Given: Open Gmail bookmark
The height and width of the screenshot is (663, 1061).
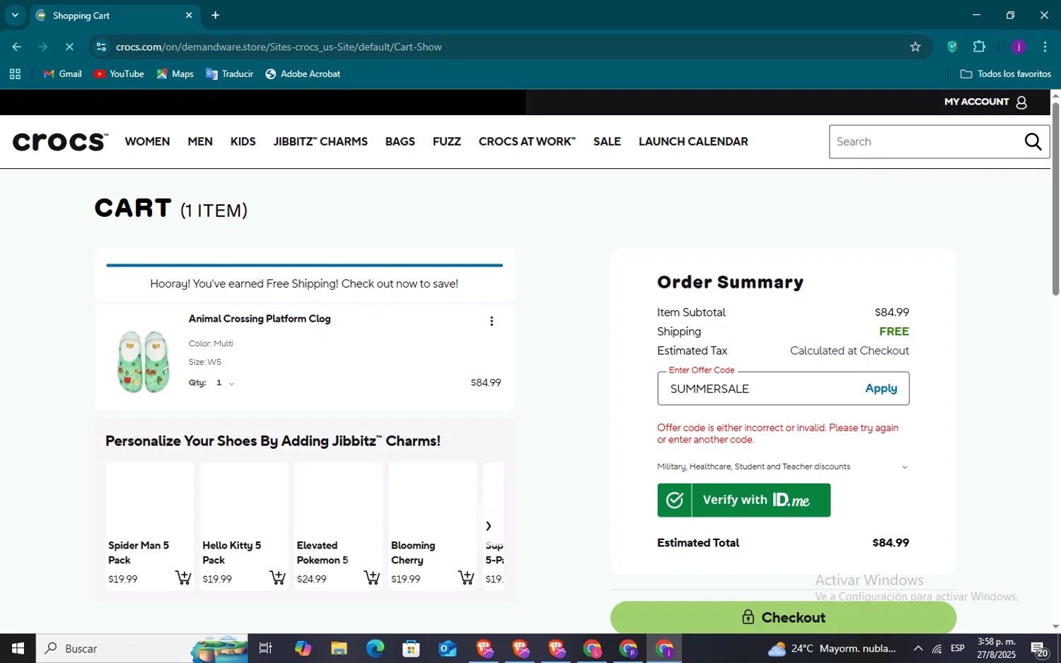Looking at the screenshot, I should point(62,74).
